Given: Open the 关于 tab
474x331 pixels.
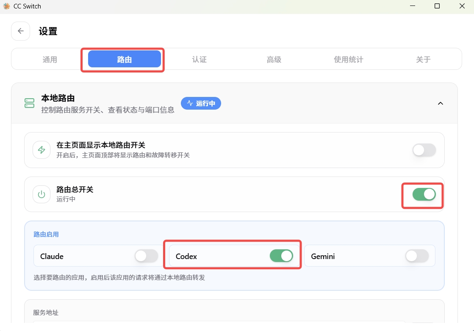Looking at the screenshot, I should [423, 59].
